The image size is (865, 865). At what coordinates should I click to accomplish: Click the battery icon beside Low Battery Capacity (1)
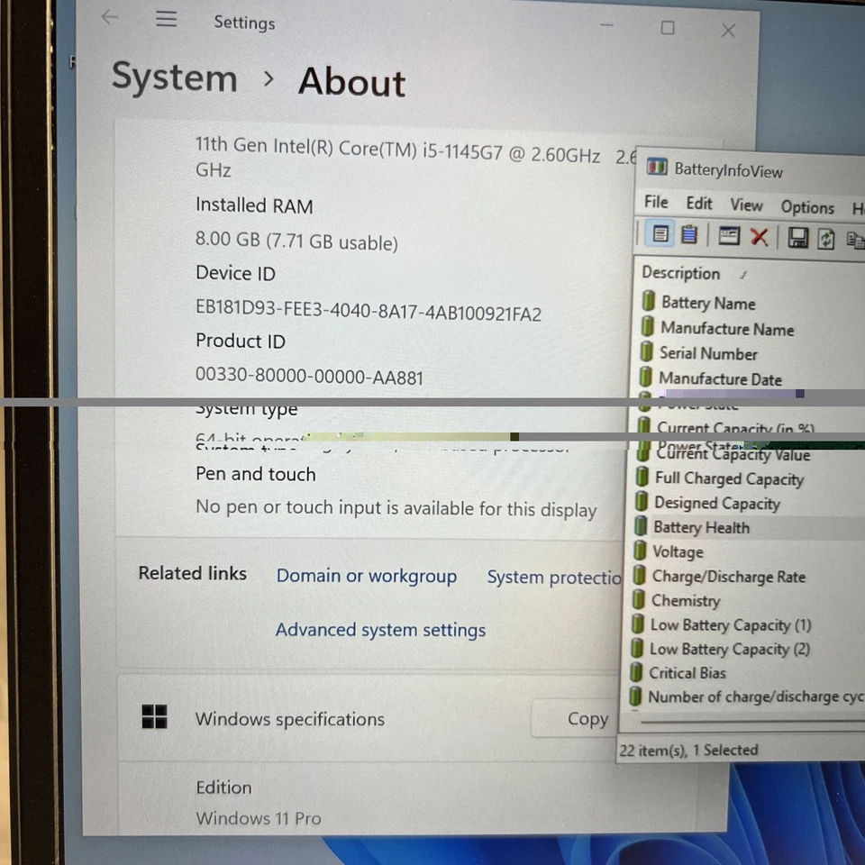click(638, 624)
